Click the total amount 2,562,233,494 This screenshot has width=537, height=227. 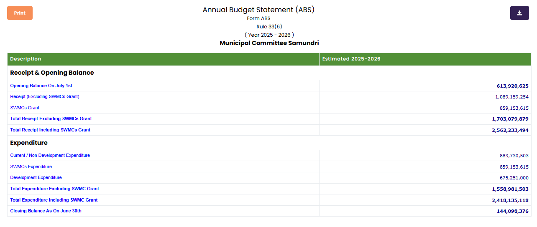[x=510, y=130]
